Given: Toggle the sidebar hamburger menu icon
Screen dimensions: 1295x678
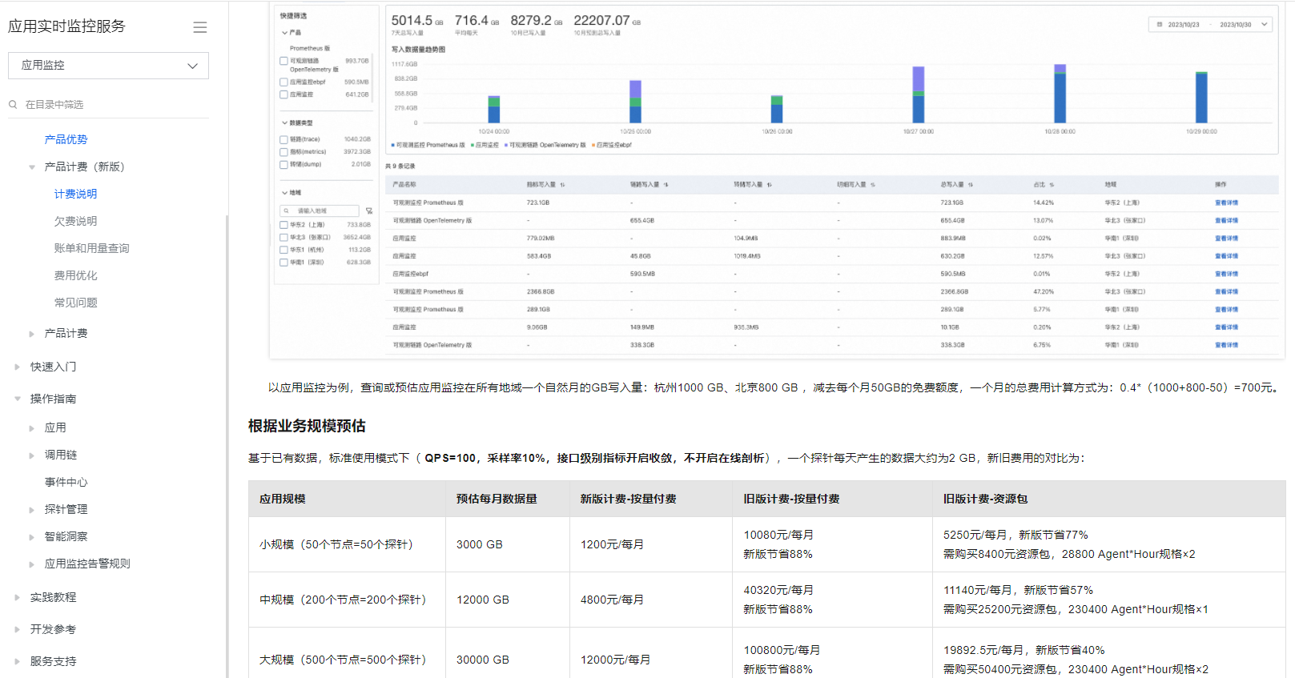Looking at the screenshot, I should pyautogui.click(x=200, y=27).
